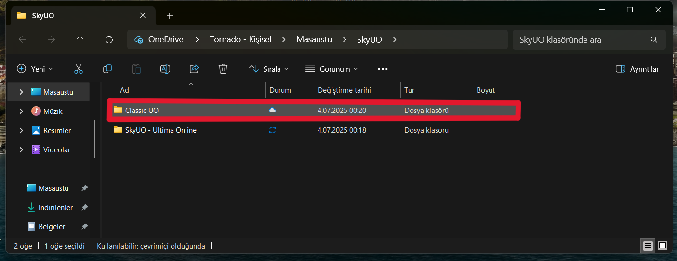Open the See more ellipsis menu
Image resolution: width=677 pixels, height=261 pixels.
pos(383,69)
